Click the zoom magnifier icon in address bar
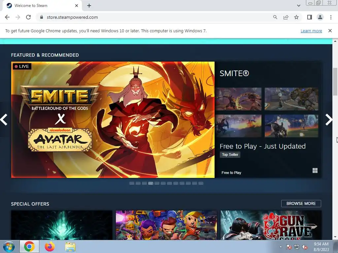 click(275, 17)
